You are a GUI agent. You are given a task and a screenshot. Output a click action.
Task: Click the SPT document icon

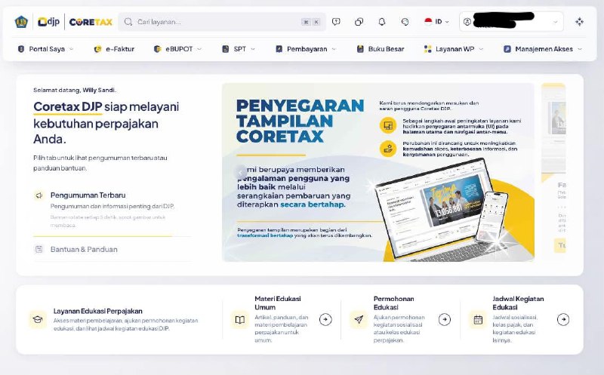(x=225, y=49)
